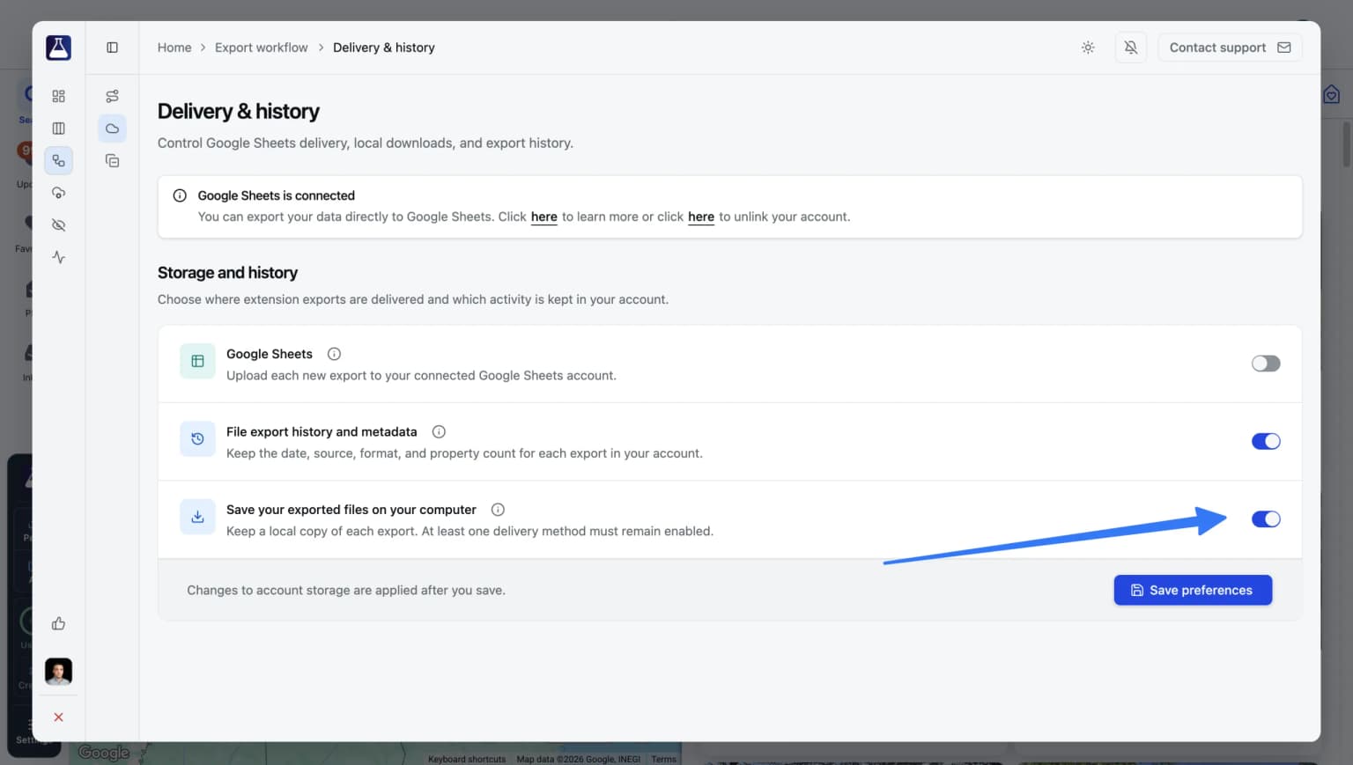Go to Export workflow breadcrumb
The image size is (1353, 765).
point(262,48)
